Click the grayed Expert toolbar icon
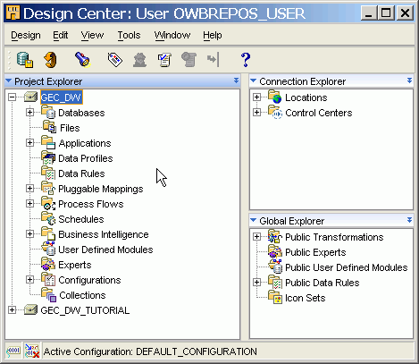Screen dimensions: 419x364 tap(139, 60)
